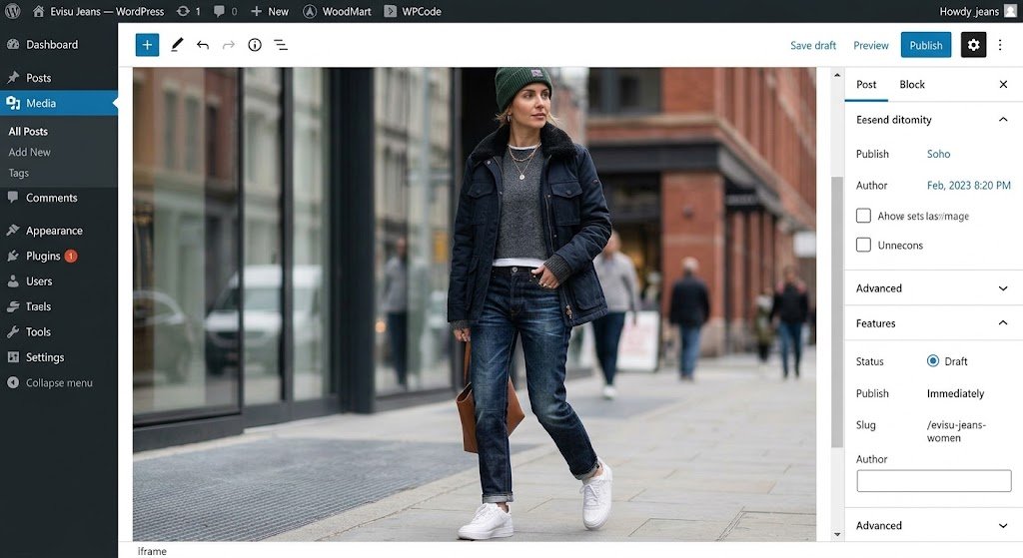Screen dimensions: 1023x558
Task: Open the Tags submenu item
Action: click(18, 173)
